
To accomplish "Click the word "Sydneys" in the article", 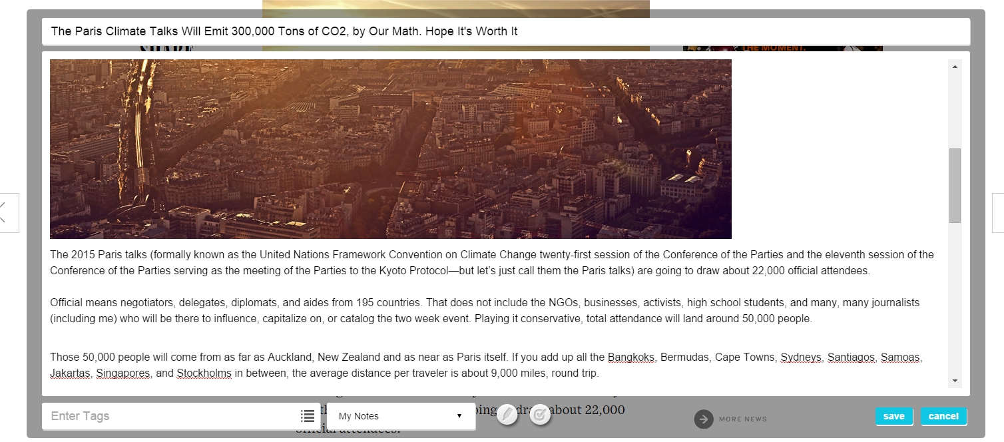I will [801, 357].
